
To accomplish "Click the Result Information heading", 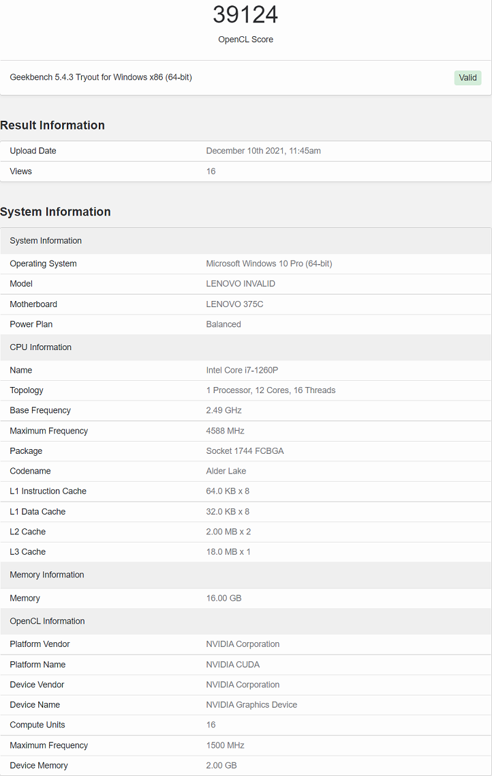I will (52, 125).
